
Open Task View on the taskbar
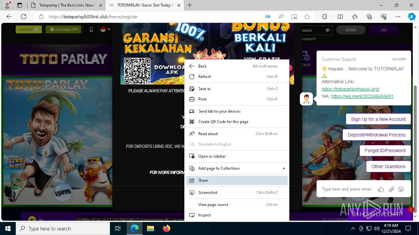point(118,228)
